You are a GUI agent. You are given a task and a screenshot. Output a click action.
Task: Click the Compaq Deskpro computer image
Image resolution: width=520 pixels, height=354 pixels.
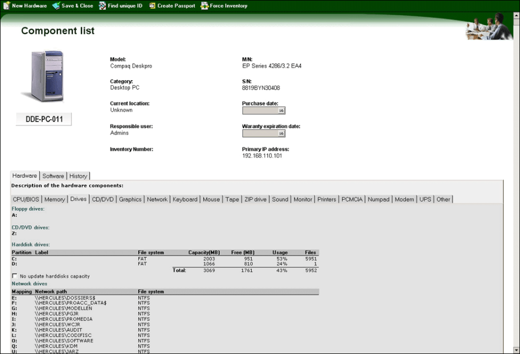tap(46, 76)
